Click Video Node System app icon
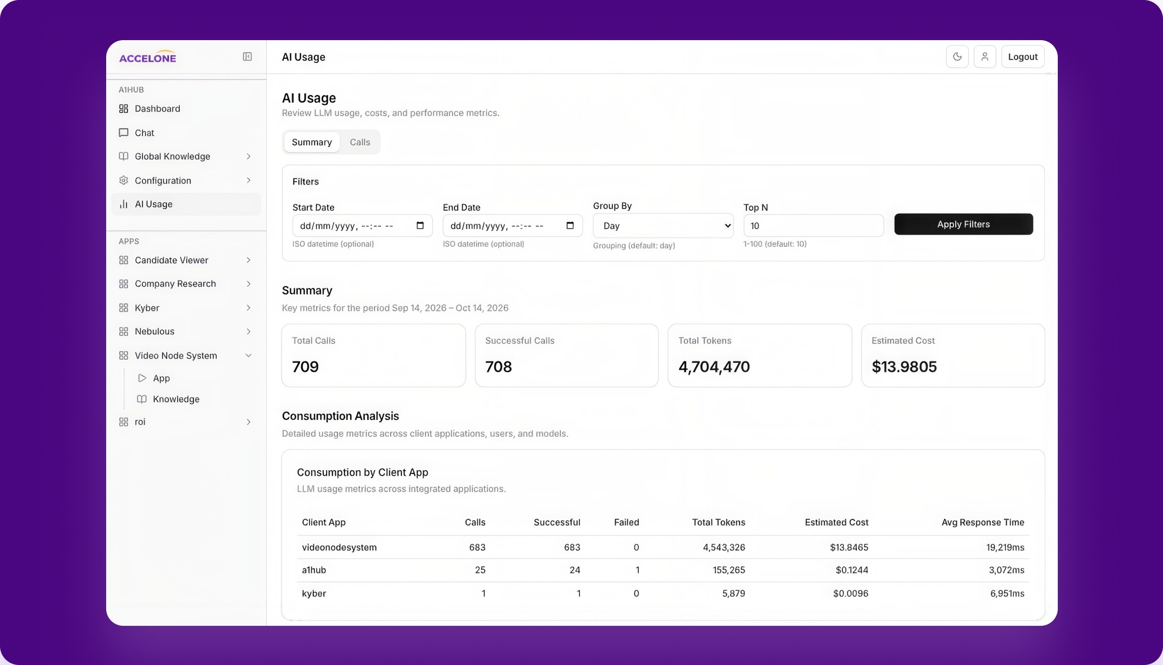Image resolution: width=1163 pixels, height=665 pixels. click(x=123, y=355)
